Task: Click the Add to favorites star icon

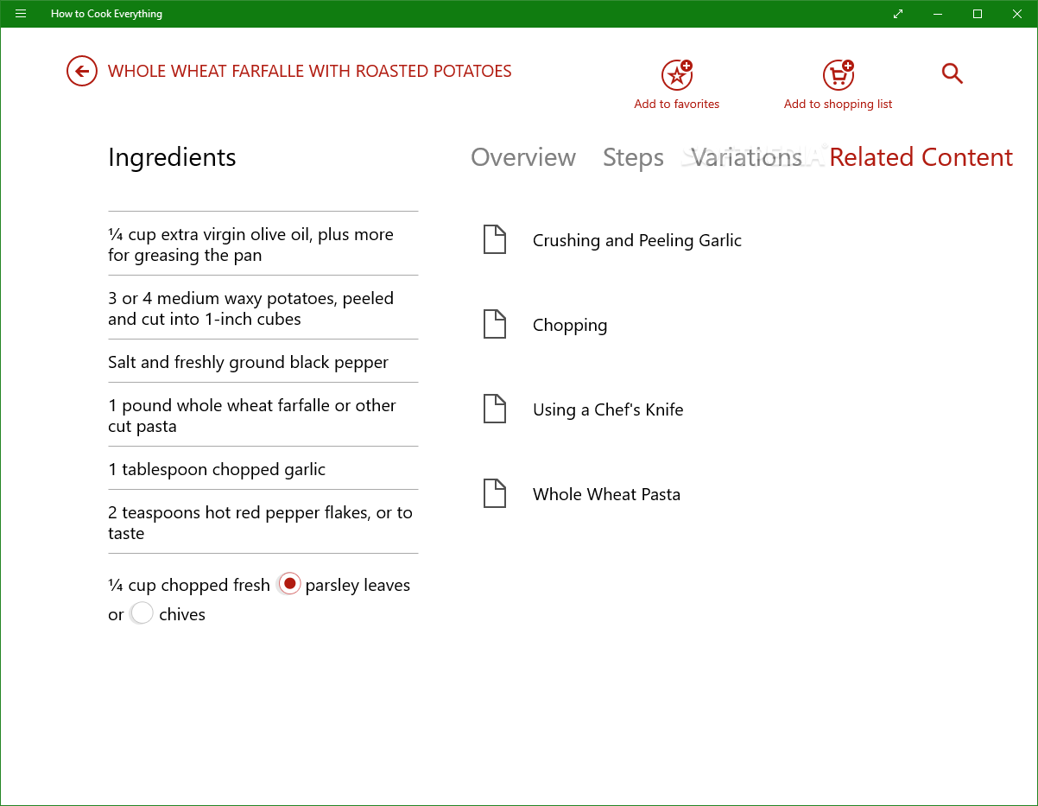Action: click(x=677, y=75)
